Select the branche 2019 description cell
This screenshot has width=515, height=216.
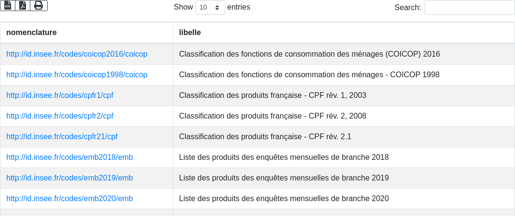click(x=344, y=178)
